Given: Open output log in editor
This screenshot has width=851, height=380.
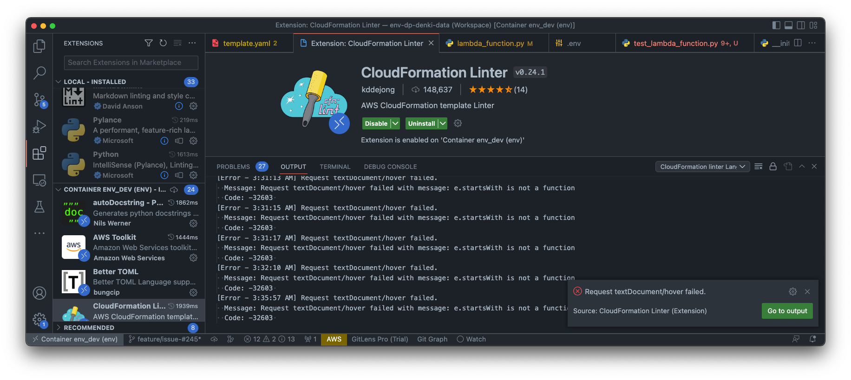Looking at the screenshot, I should click(x=788, y=167).
